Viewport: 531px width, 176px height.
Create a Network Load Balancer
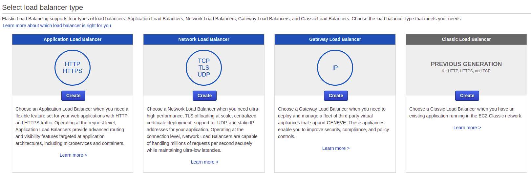tap(204, 96)
